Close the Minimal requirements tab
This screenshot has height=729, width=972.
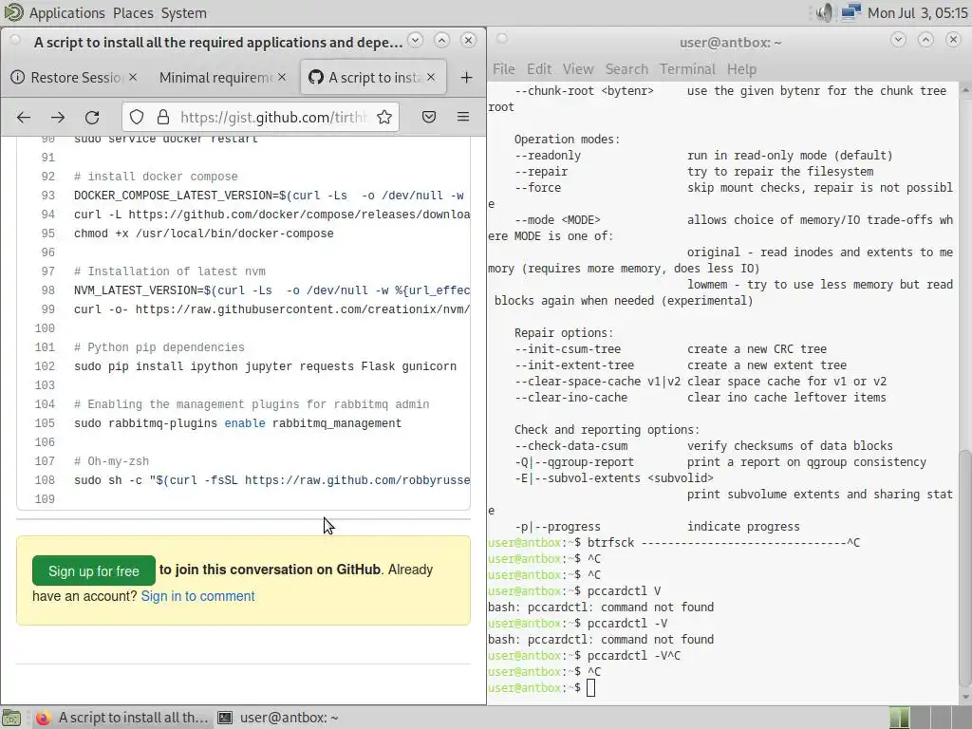(282, 77)
